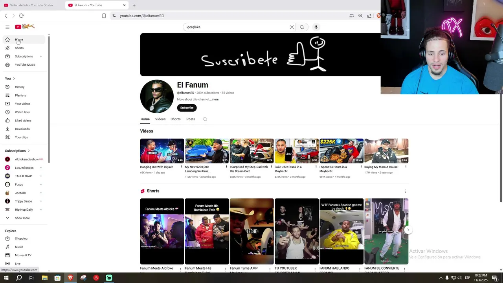Open options for Hanging Out With RDjavi
This screenshot has height=283, width=503.
182,167
